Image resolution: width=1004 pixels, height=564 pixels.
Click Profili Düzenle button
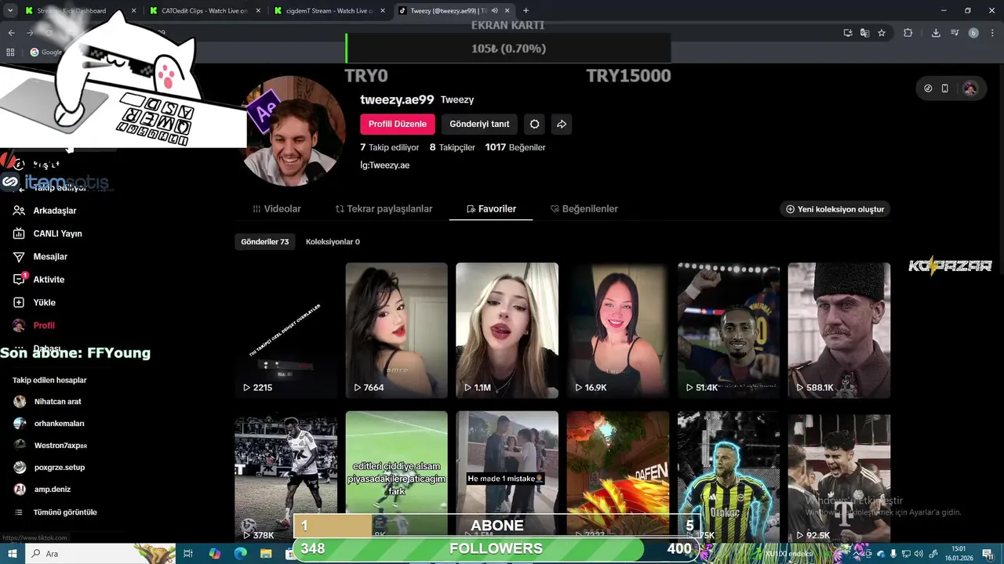pyautogui.click(x=398, y=124)
